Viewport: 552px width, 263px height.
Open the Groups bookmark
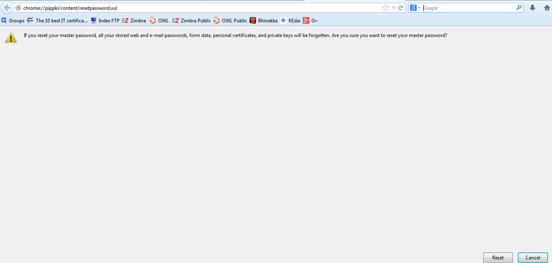tap(13, 20)
